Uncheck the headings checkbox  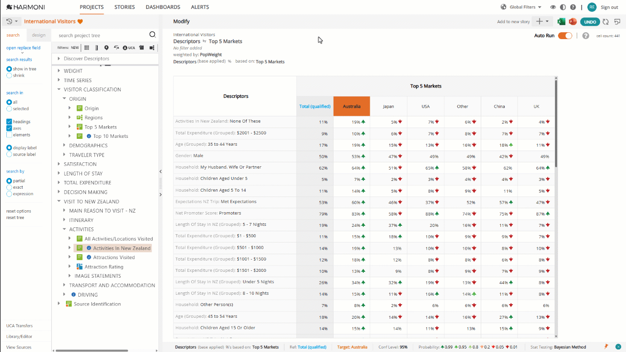(9, 121)
